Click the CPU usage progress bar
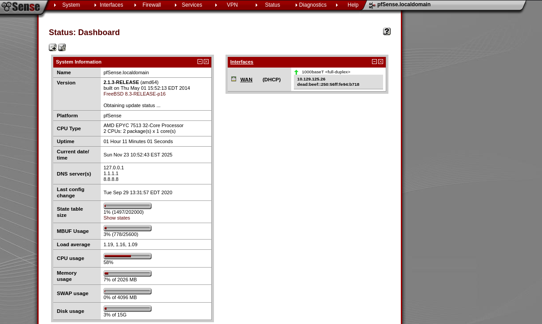This screenshot has width=542, height=324. [127, 256]
